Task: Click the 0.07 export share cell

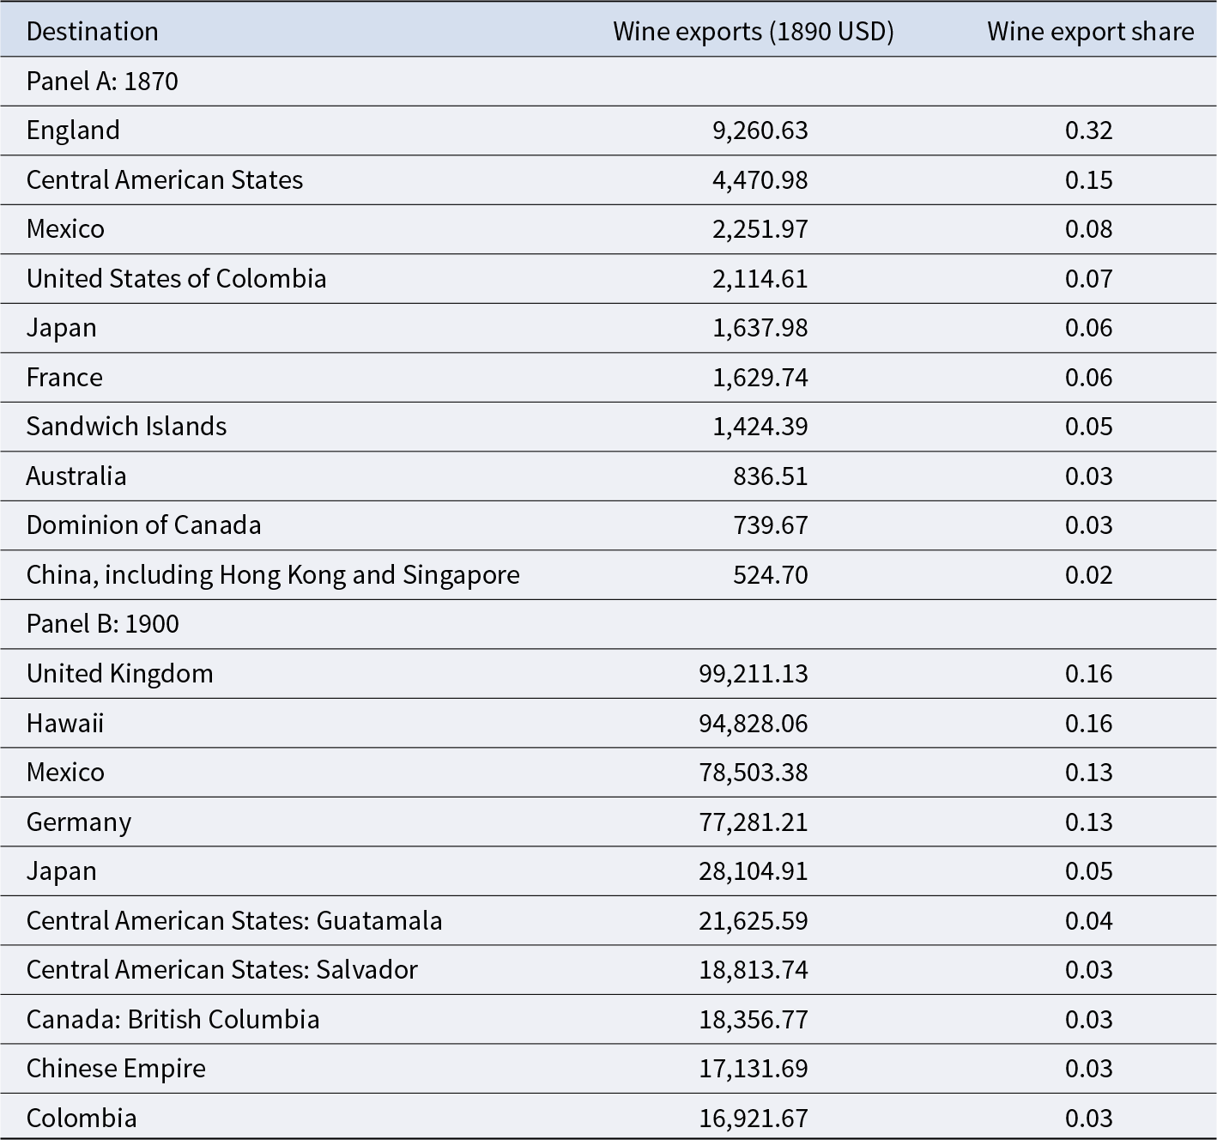Action: pyautogui.click(x=1089, y=279)
